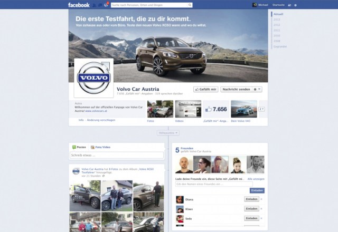Open the notifications globe icon with red badge
The width and height of the screenshot is (338, 232).
coord(106,5)
